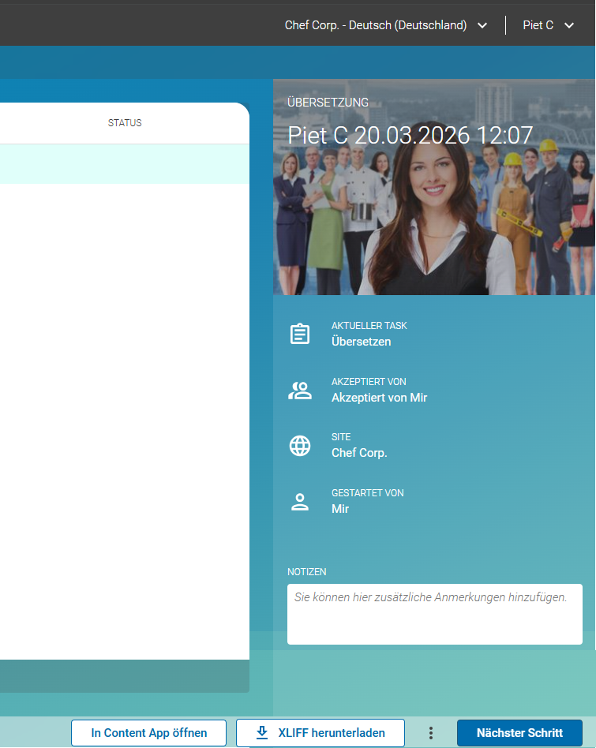The height and width of the screenshot is (748, 596).
Task: Click the workflow banner image with workers
Action: (434, 187)
